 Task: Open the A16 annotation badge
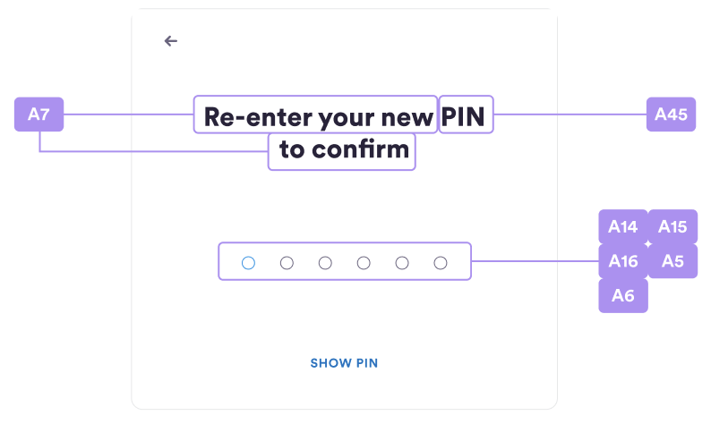click(x=623, y=261)
